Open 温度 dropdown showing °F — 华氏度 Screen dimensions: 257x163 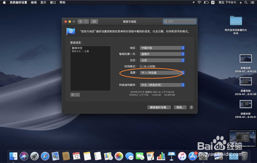click(x=162, y=73)
